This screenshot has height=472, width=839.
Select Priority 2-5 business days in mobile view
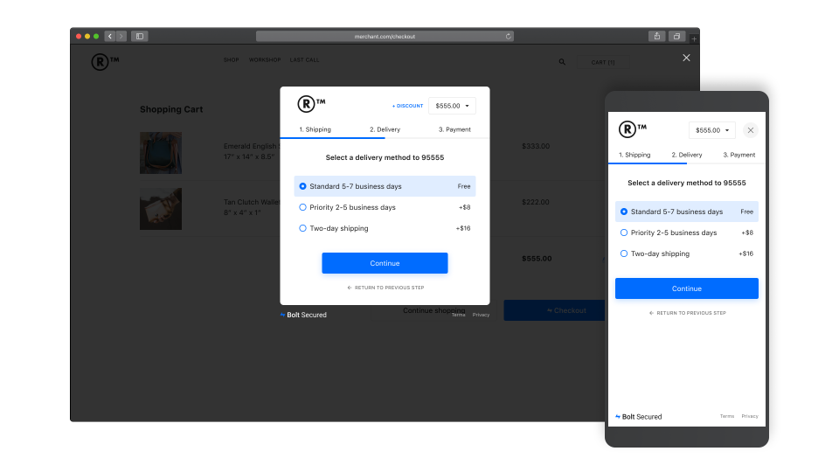(687, 233)
